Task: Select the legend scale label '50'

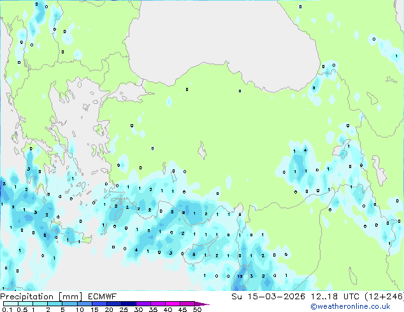Action: click(x=197, y=309)
